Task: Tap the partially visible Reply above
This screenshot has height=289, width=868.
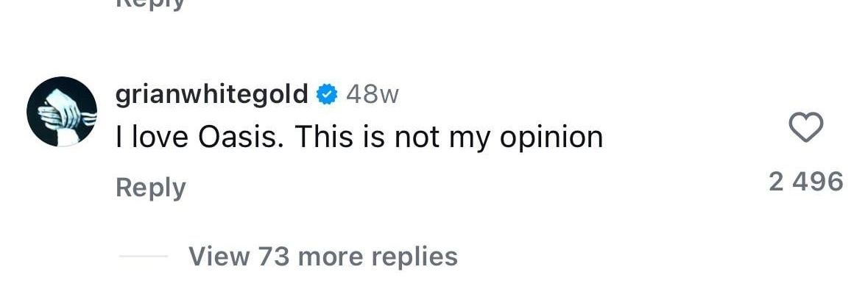Action: 151,4
